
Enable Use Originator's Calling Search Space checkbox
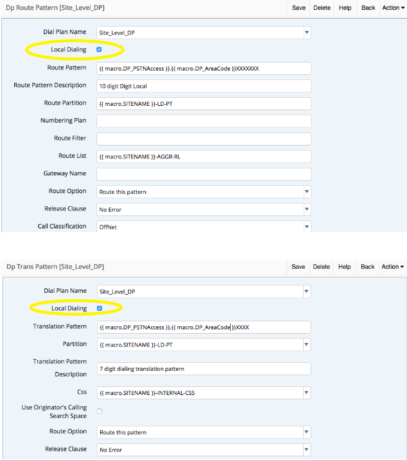[x=100, y=411]
